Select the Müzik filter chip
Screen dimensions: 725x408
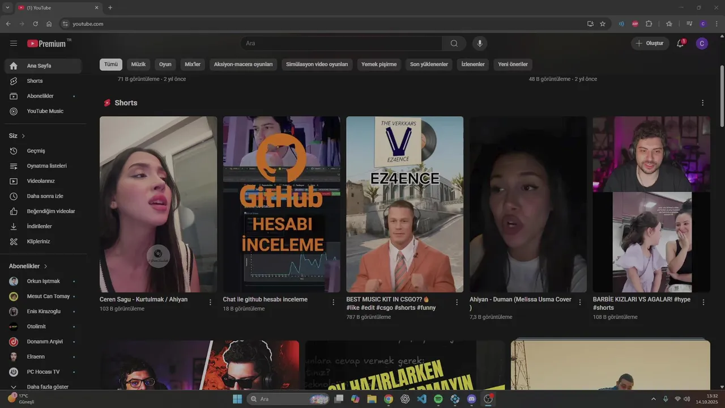(x=139, y=65)
